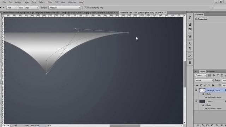This screenshot has width=226, height=127.
Task: Hide Effects of Layer 0
Action: pyautogui.click(x=203, y=105)
